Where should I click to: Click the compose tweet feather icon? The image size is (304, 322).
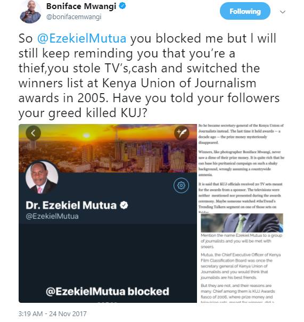coord(182,133)
